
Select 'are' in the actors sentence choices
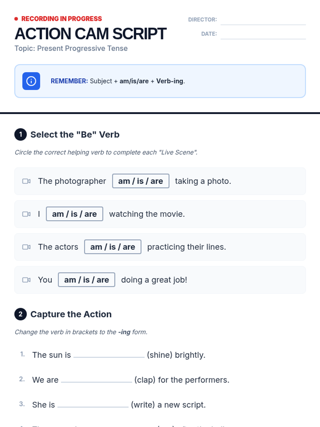129,247
